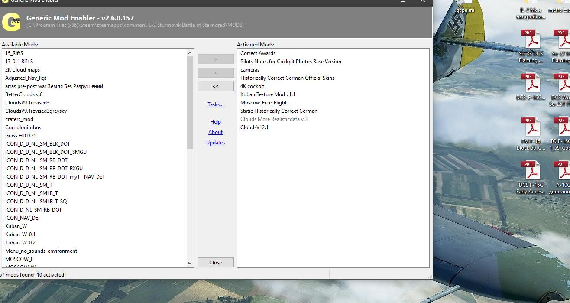Click the Available Mods scrollbar thumb

click(x=190, y=103)
